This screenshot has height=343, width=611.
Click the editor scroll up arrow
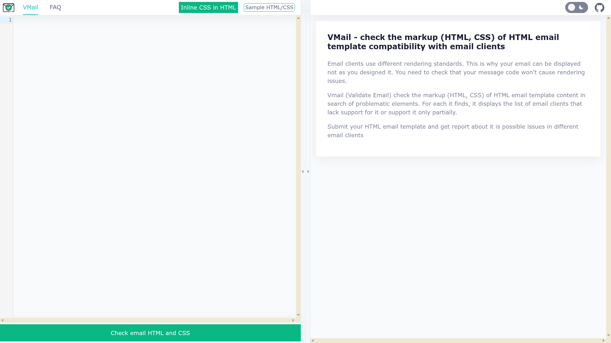coord(298,18)
